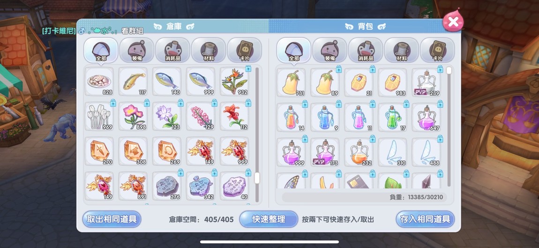Pick the orange rune stone 308
Image resolution: width=539 pixels, height=248 pixels.
[133, 151]
